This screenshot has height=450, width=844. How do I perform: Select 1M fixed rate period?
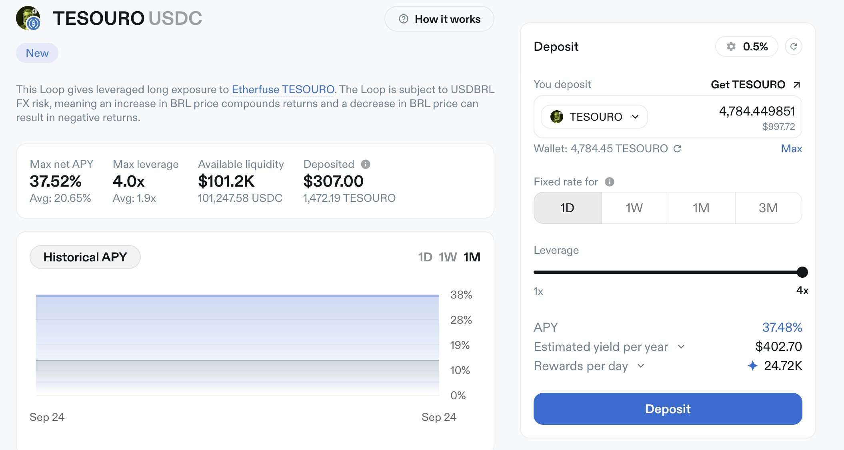(701, 208)
